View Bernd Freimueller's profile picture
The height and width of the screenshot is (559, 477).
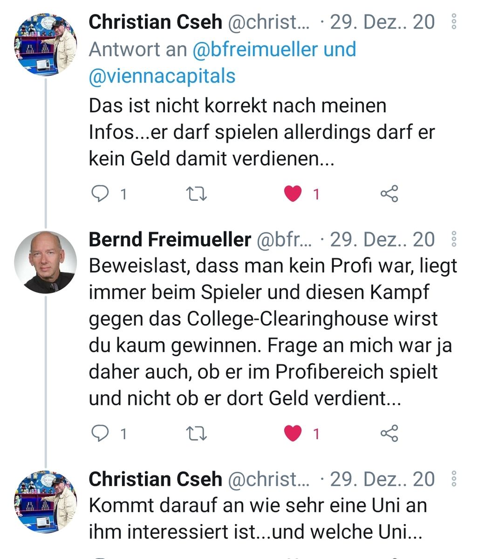pos(46,262)
